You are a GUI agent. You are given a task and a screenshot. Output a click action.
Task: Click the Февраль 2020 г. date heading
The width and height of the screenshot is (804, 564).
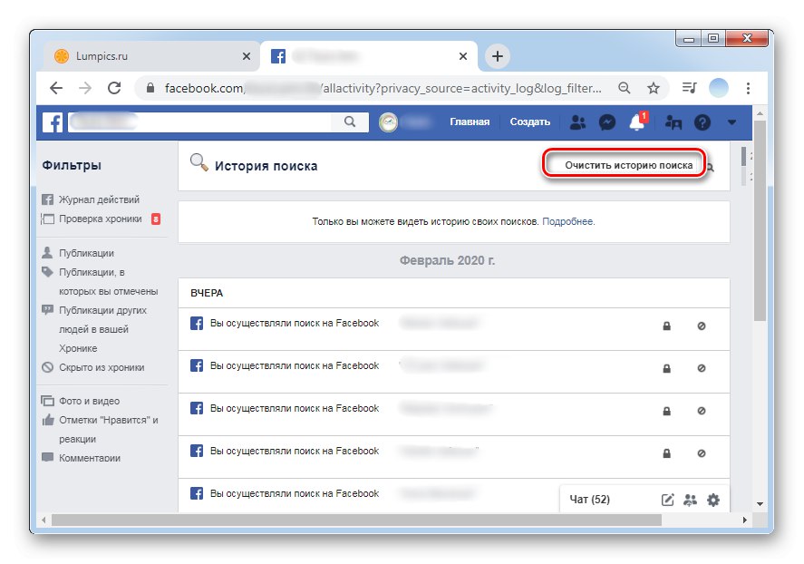pos(447,260)
